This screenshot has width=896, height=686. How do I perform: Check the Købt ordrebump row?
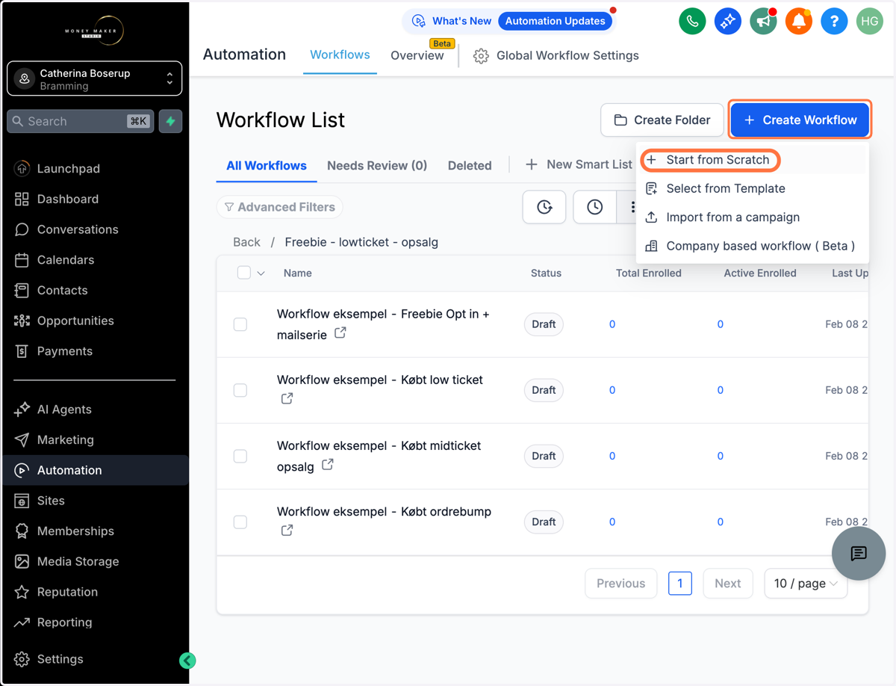point(240,522)
